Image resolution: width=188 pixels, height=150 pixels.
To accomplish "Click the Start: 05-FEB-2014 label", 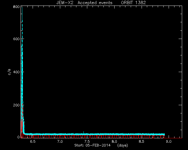I will click(92, 145).
